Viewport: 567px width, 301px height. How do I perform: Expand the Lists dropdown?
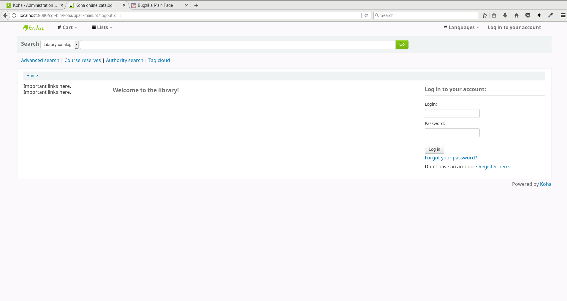pos(102,27)
